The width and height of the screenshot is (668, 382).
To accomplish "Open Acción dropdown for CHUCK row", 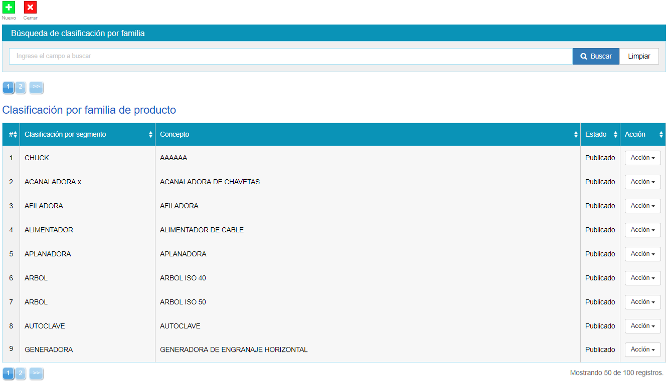I will 642,158.
